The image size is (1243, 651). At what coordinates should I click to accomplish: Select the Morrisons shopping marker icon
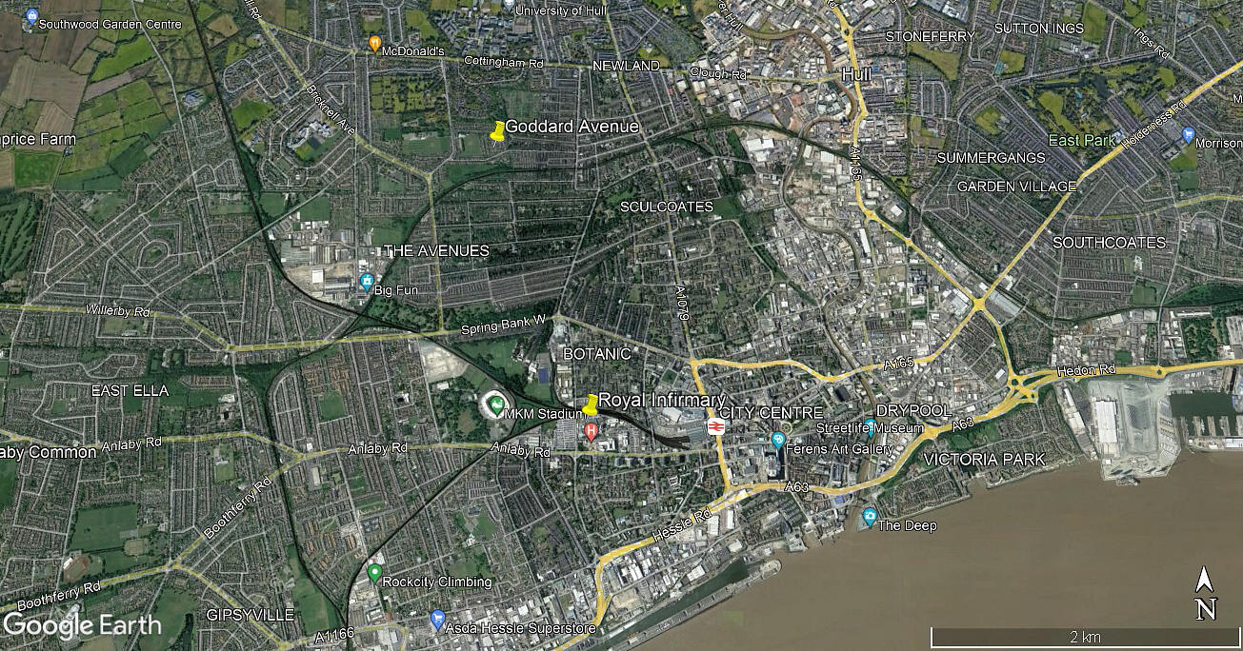(1188, 135)
